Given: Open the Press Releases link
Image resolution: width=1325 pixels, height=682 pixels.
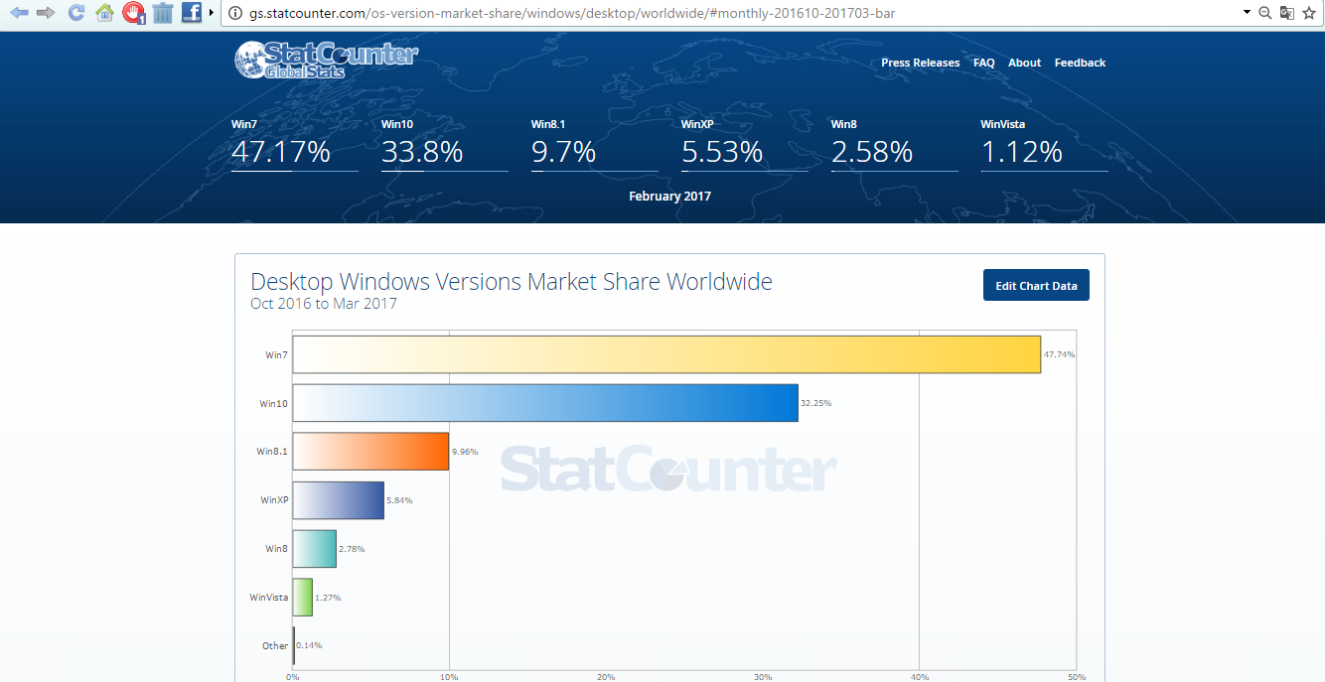Looking at the screenshot, I should click(921, 63).
